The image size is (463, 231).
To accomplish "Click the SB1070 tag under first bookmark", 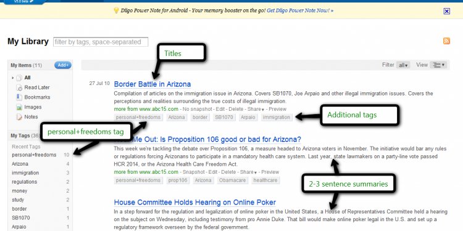I will (x=224, y=117).
